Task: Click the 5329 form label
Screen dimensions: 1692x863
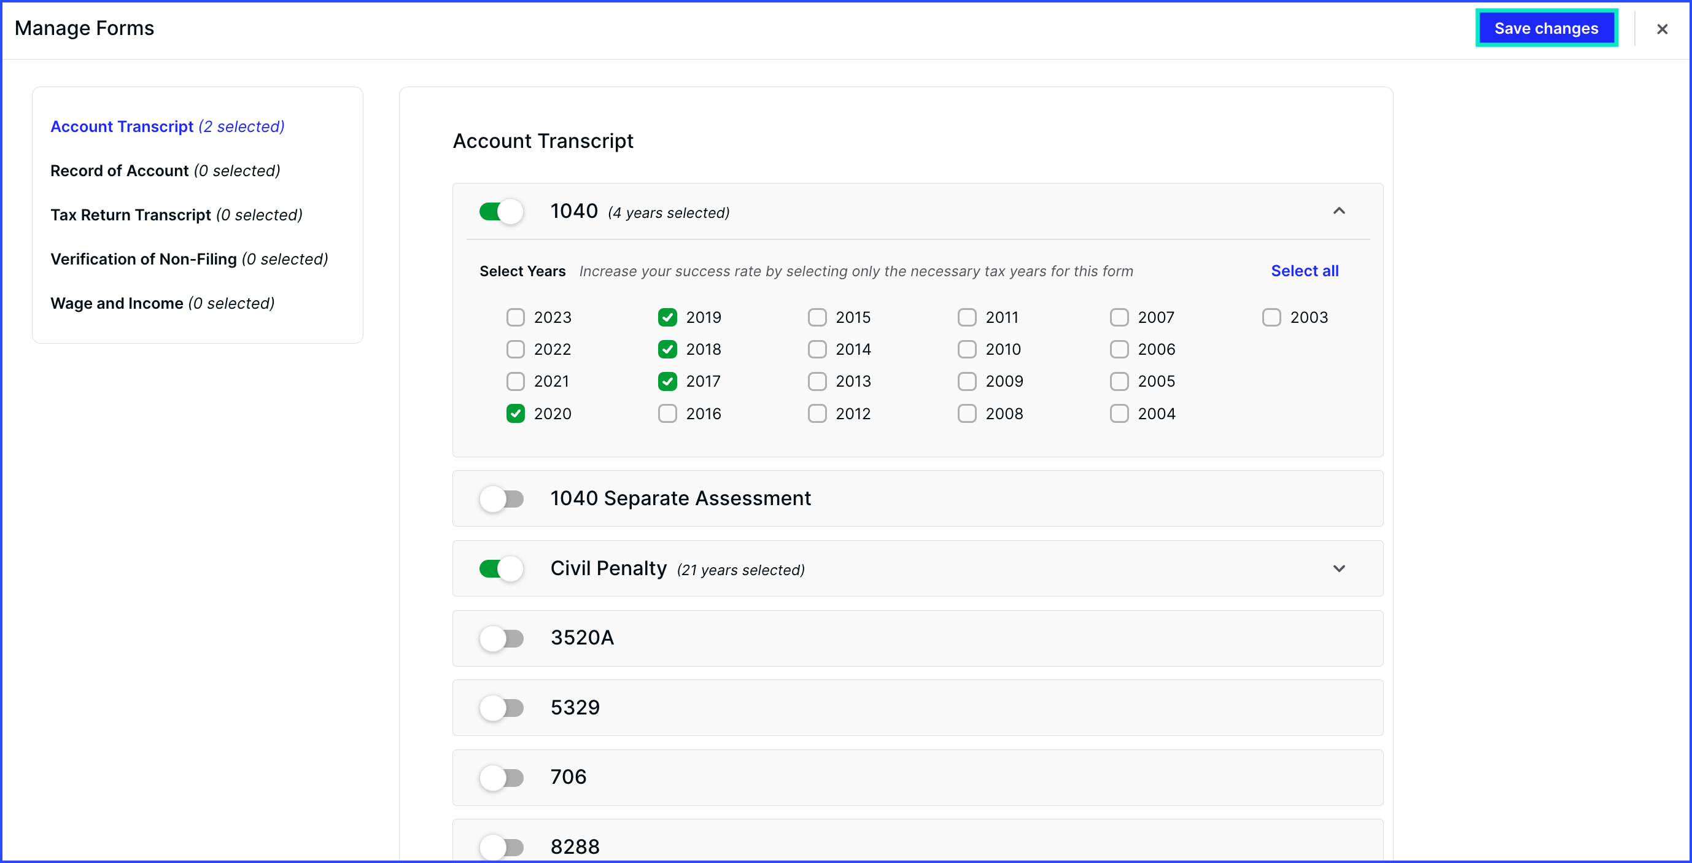Action: (575, 707)
